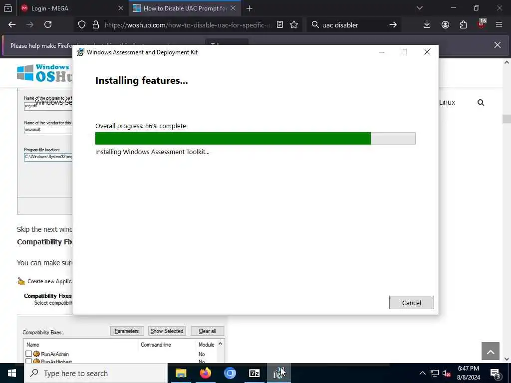Select the How to Disable UAC Prompt tab
Image resolution: width=511 pixels, height=383 pixels.
coord(185,8)
